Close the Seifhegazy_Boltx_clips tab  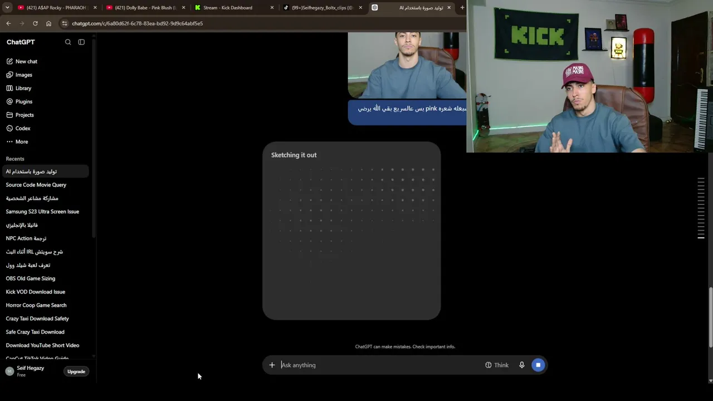pos(360,8)
